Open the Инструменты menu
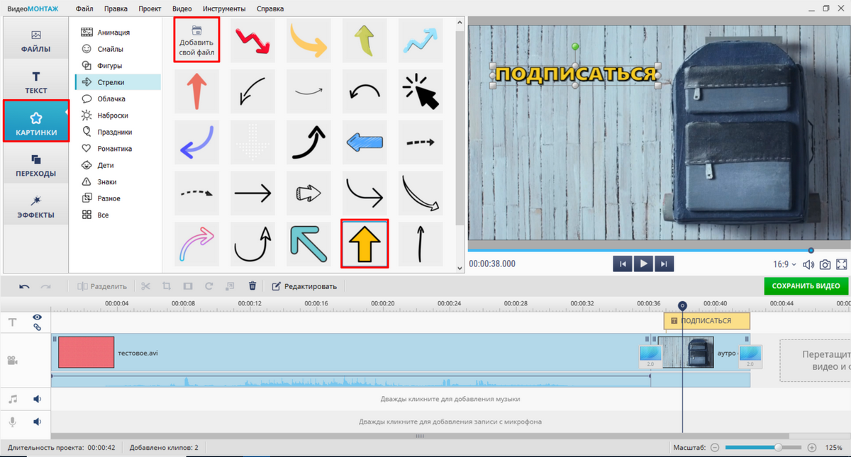Viewport: 851px width, 457px height. (224, 9)
